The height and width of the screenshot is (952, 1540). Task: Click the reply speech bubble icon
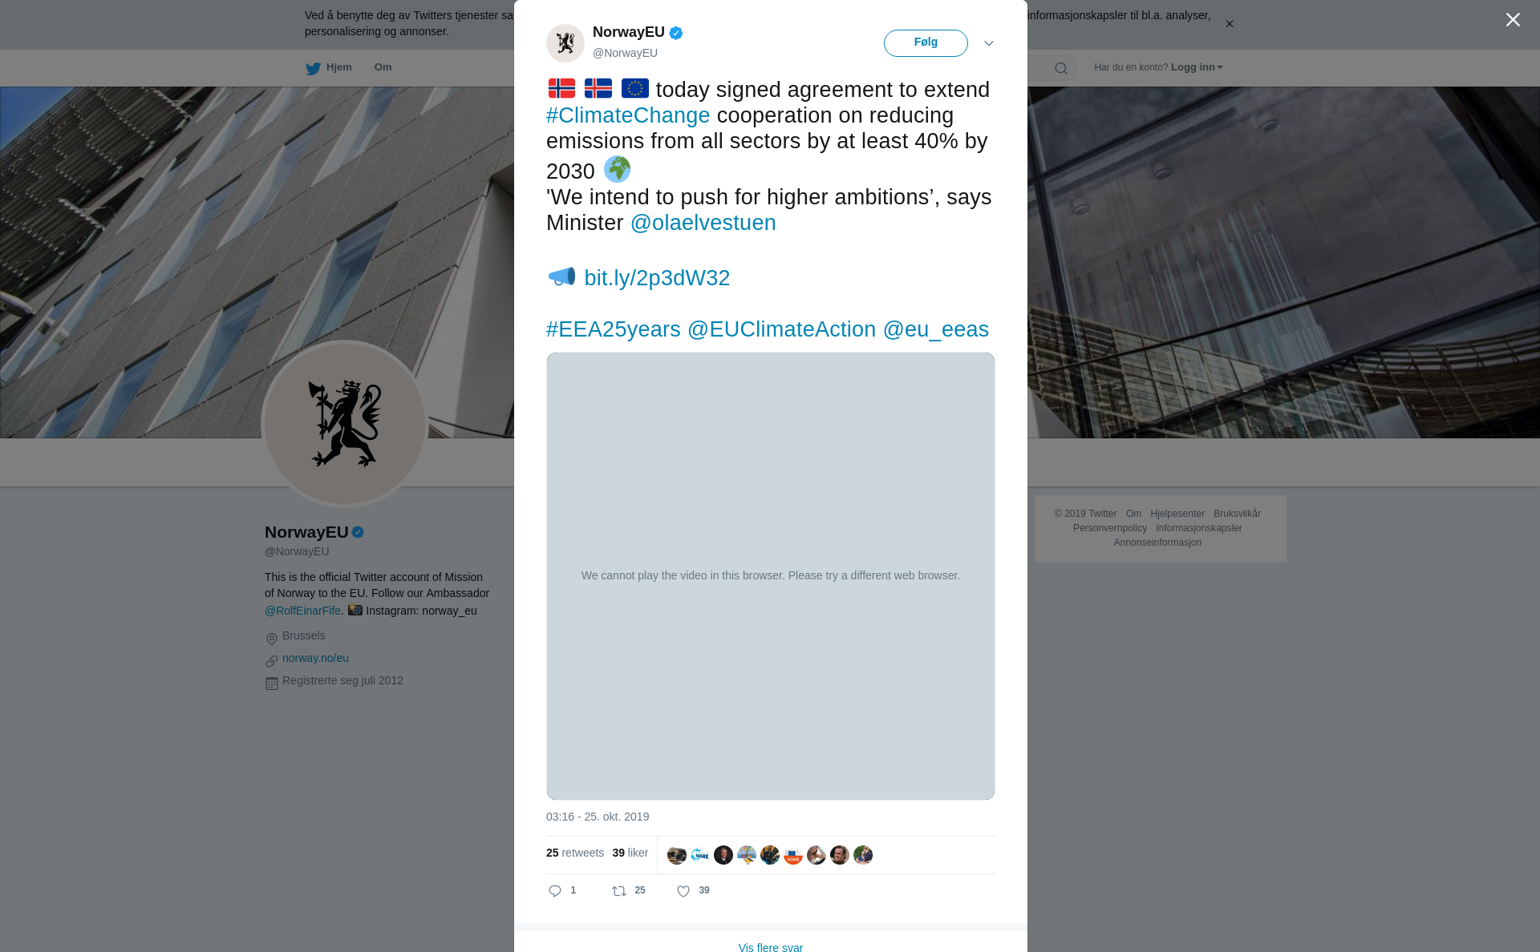(555, 891)
